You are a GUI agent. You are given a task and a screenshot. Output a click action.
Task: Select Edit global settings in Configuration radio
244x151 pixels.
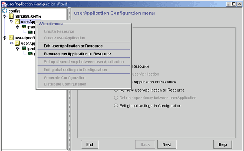tap(116, 106)
